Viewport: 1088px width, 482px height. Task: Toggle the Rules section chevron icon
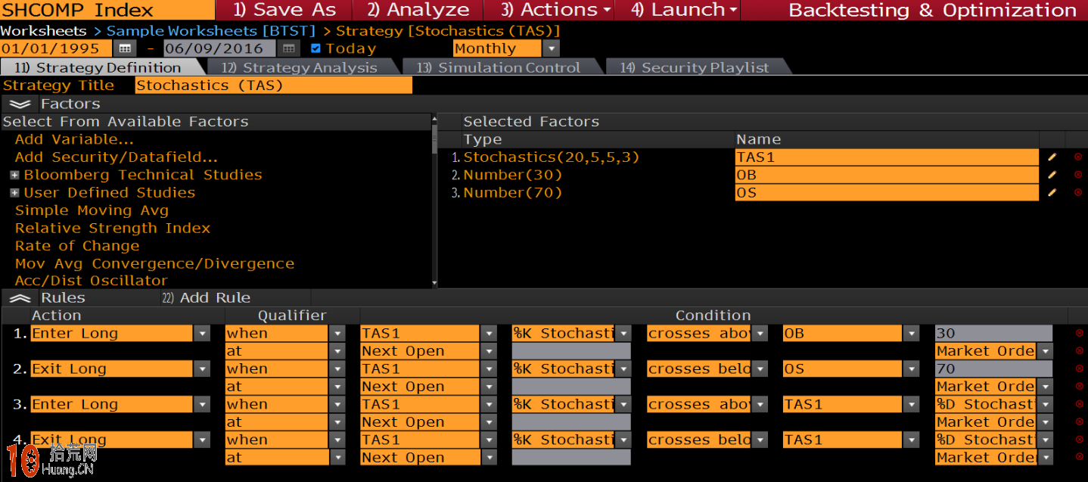point(20,298)
